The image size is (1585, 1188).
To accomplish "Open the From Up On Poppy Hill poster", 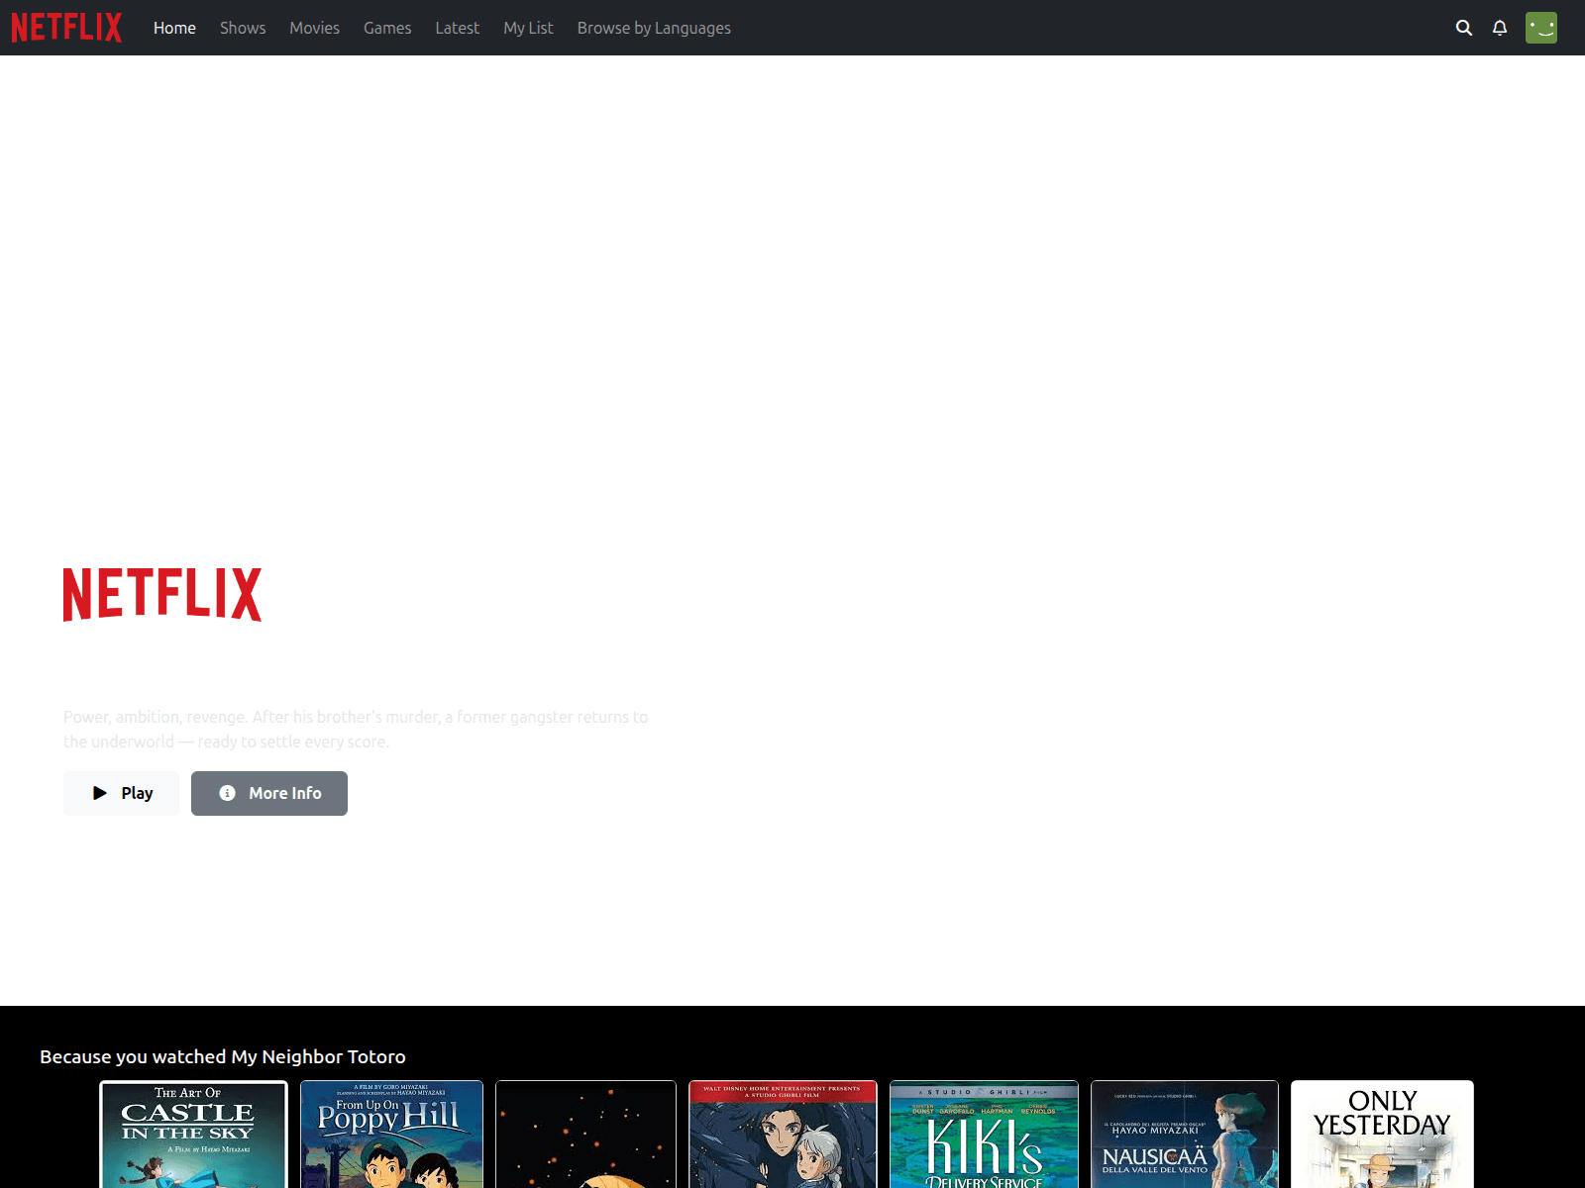I will pyautogui.click(x=391, y=1135).
